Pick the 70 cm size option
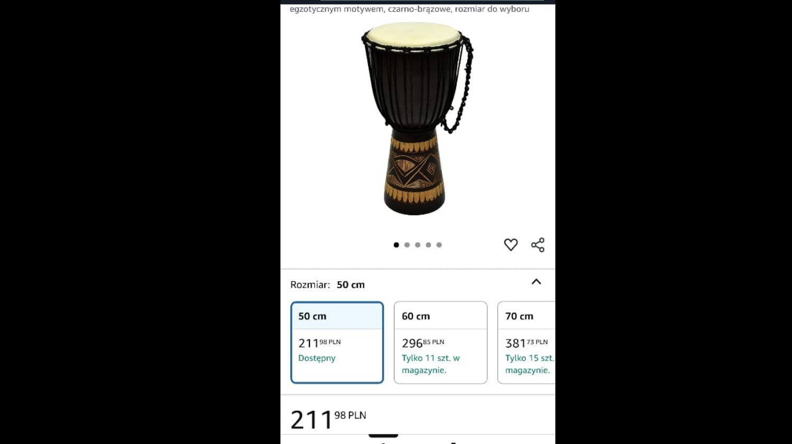This screenshot has height=444, width=792. pyautogui.click(x=526, y=343)
